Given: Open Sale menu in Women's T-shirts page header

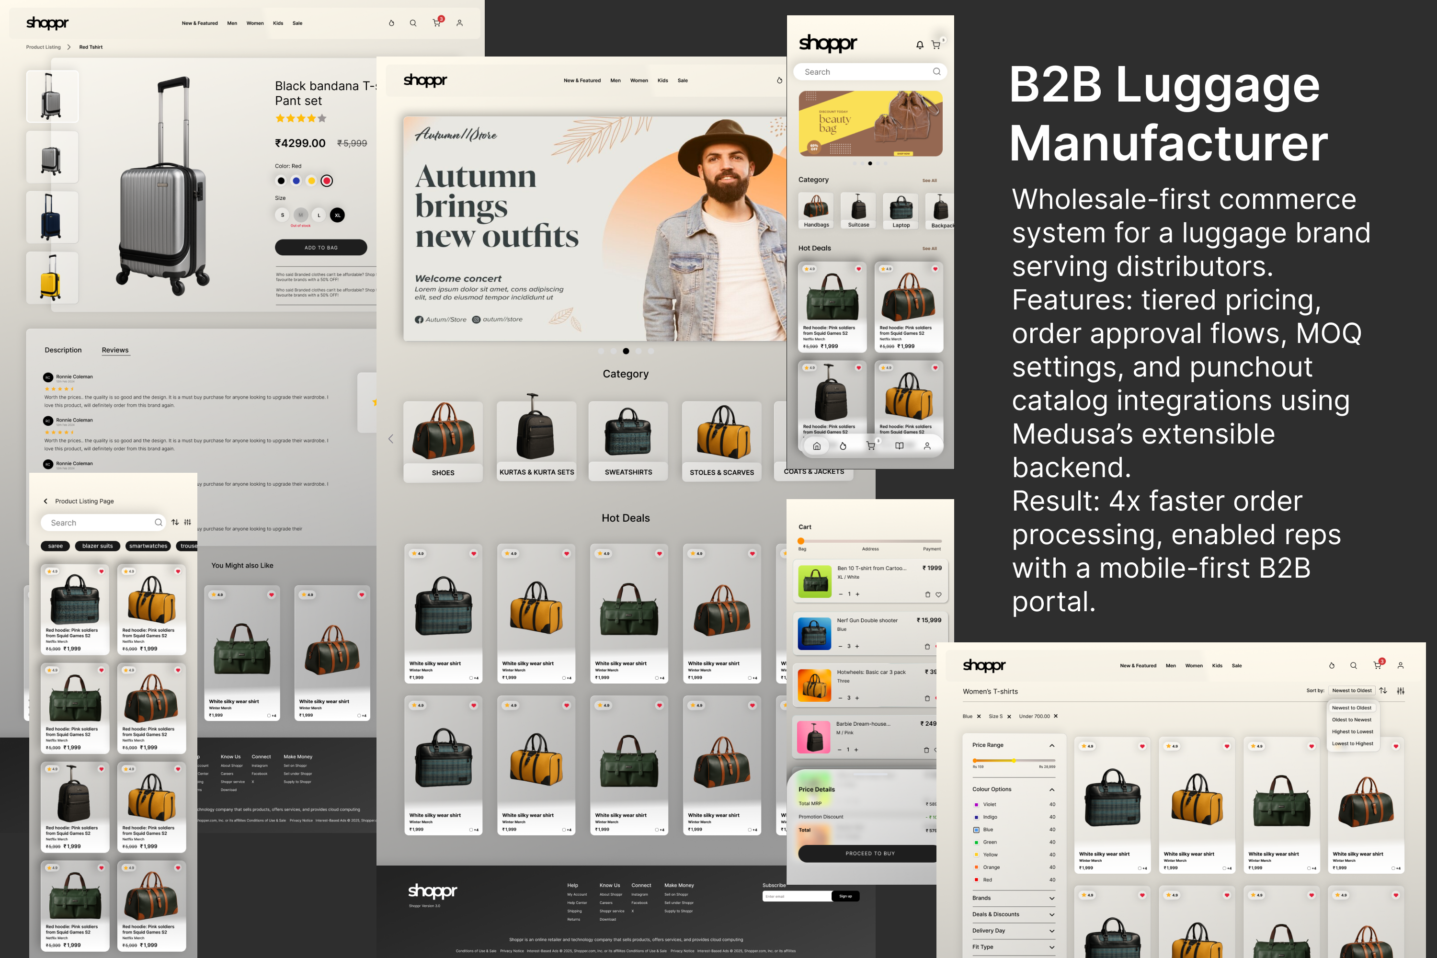Looking at the screenshot, I should pyautogui.click(x=1237, y=665).
